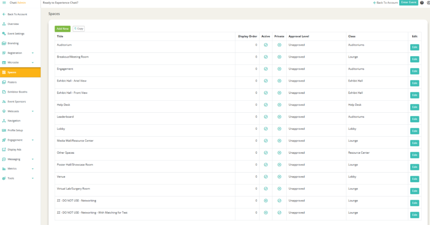Click the Navigation icon in sidebar
This screenshot has width=430, height=225.
coord(4,121)
